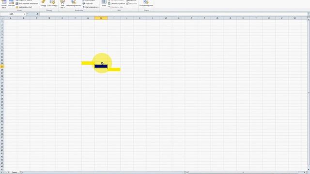Select the dark blue cell H15
The width and height of the screenshot is (310, 174).
coord(101,66)
